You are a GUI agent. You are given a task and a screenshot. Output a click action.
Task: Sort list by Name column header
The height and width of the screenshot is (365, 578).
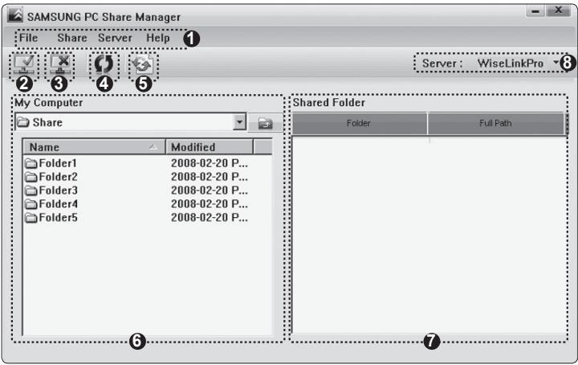click(x=94, y=147)
